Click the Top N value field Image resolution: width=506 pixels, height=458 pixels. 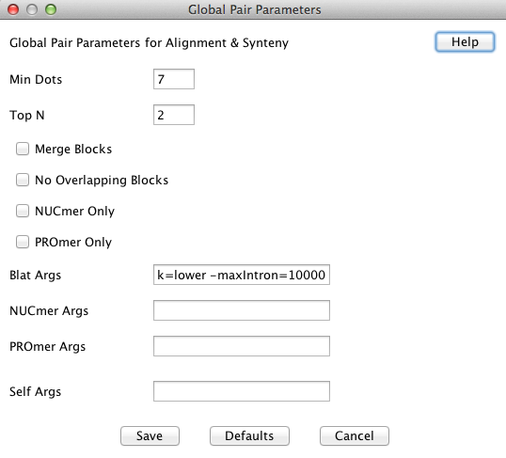pyautogui.click(x=174, y=115)
